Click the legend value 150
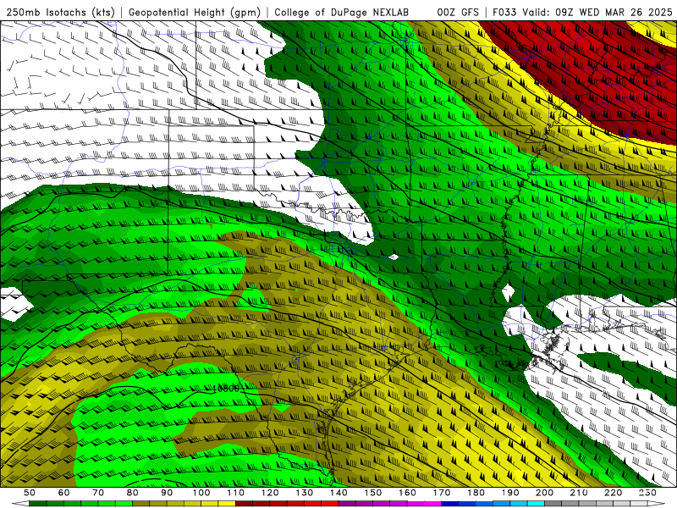677x508 pixels. 373,493
